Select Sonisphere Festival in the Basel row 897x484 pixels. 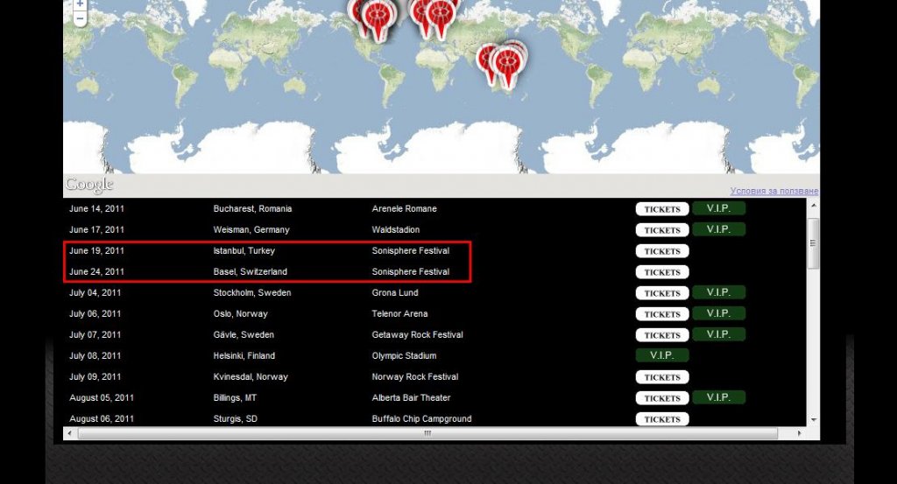point(411,272)
